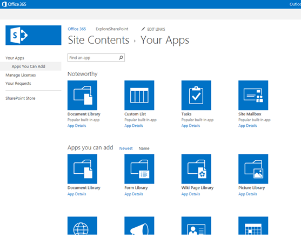301x238 pixels.
Task: Open Your Requests in left navigation
Action: click(18, 84)
